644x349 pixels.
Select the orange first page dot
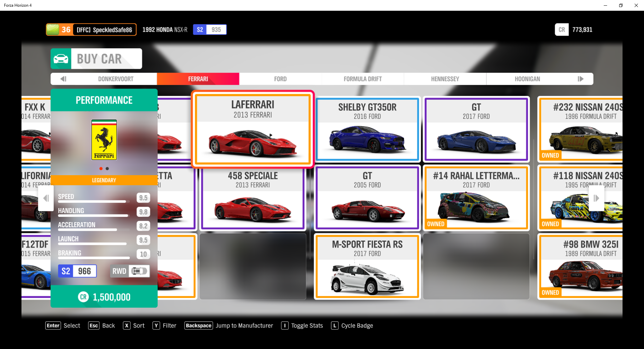click(101, 168)
